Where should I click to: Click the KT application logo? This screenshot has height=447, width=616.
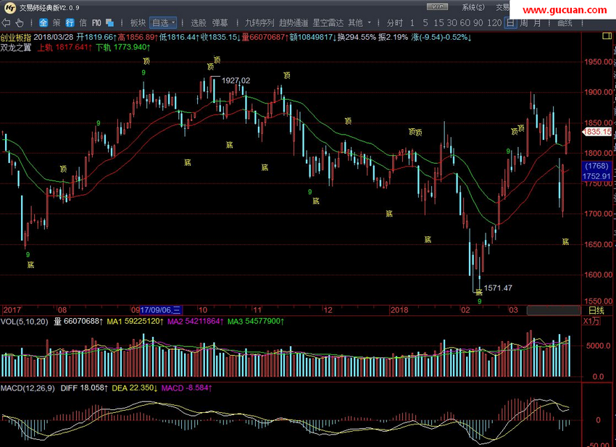pos(9,7)
